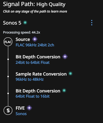103x123 pixels.
Task: Click the Sonos S circle icon
Action: [x=8, y=110]
